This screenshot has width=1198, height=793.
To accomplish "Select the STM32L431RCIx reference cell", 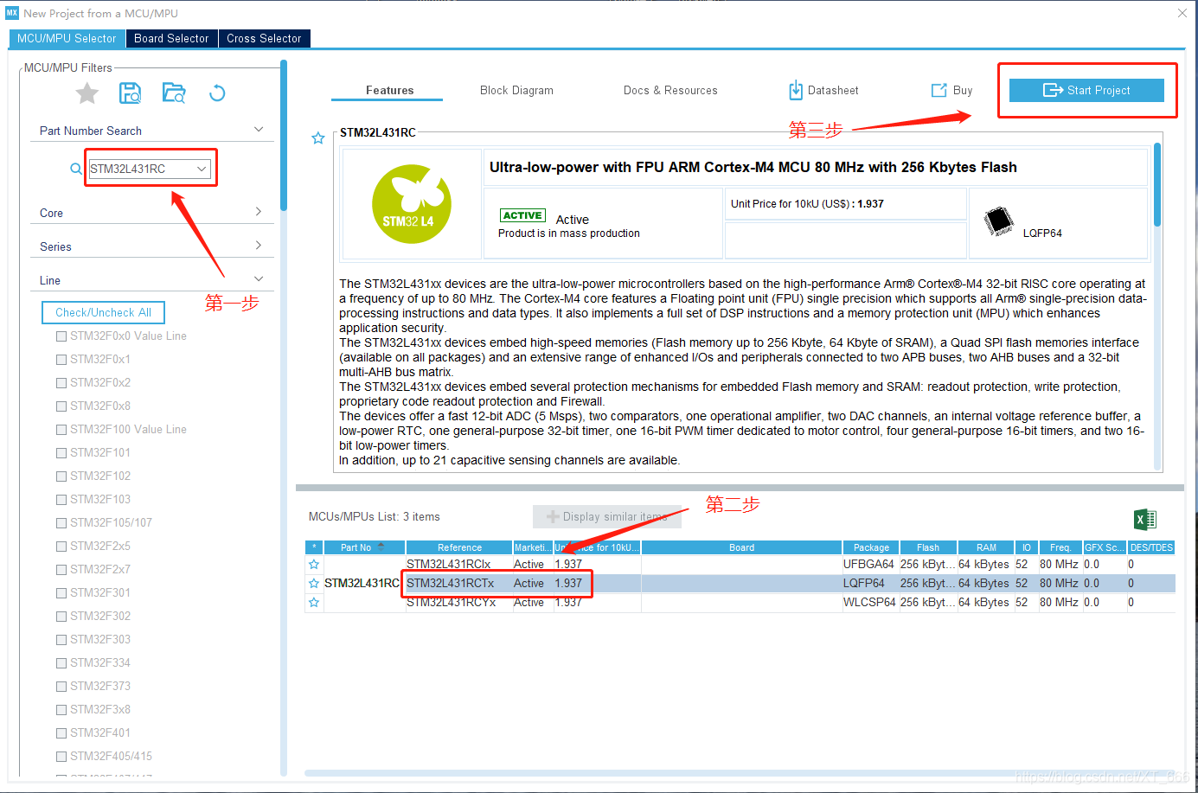I will tap(458, 565).
